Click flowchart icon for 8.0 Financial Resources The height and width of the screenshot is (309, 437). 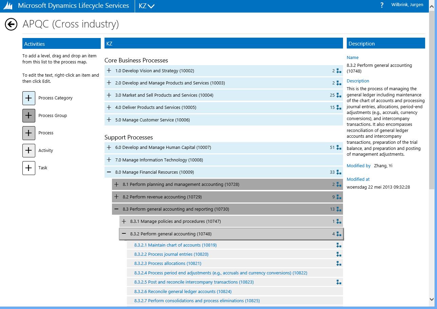(339, 172)
